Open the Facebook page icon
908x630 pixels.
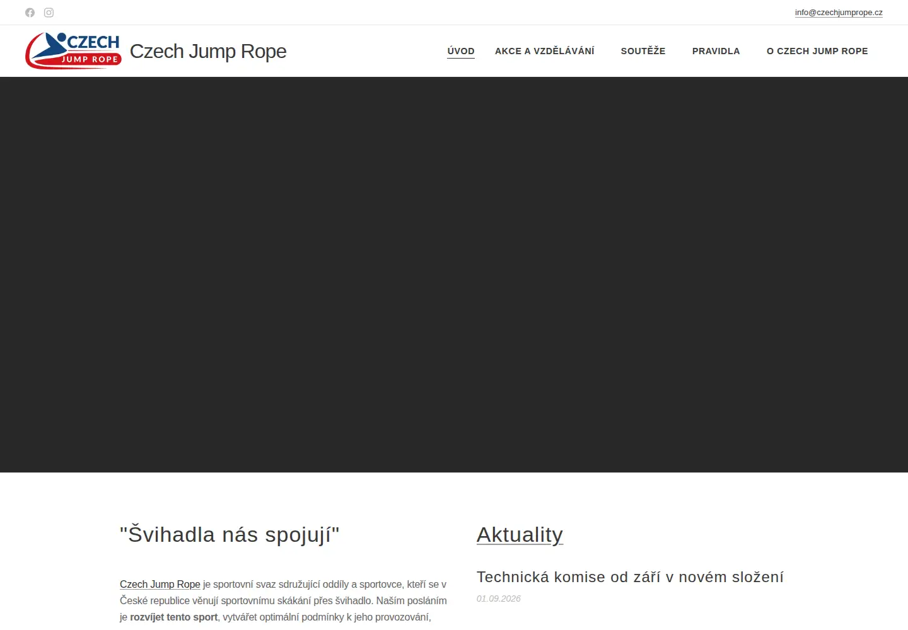tap(30, 13)
